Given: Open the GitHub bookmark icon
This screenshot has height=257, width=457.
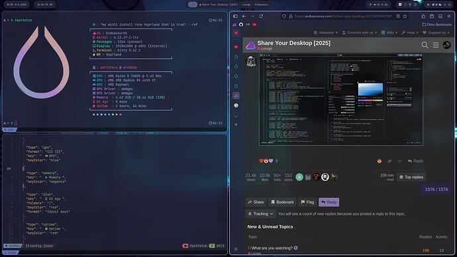Looking at the screenshot, I should coord(241,25).
